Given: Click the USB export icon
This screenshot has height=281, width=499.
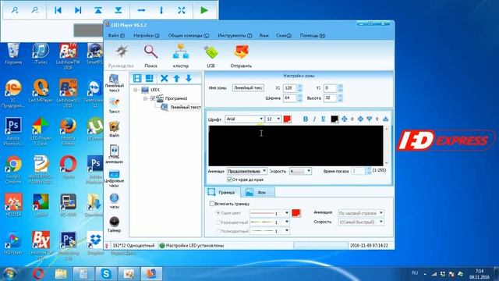Looking at the screenshot, I should (x=211, y=52).
